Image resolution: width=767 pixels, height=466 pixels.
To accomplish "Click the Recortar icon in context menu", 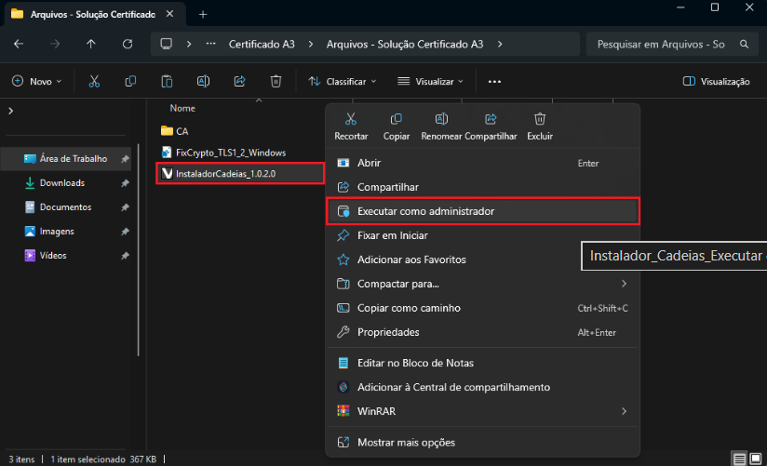I will click(350, 120).
